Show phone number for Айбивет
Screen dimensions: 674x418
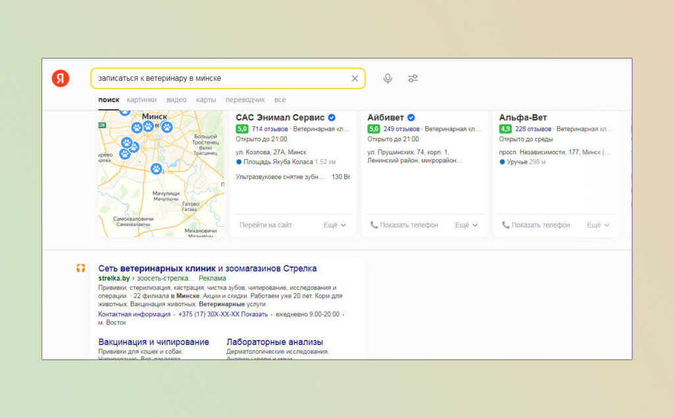point(405,225)
